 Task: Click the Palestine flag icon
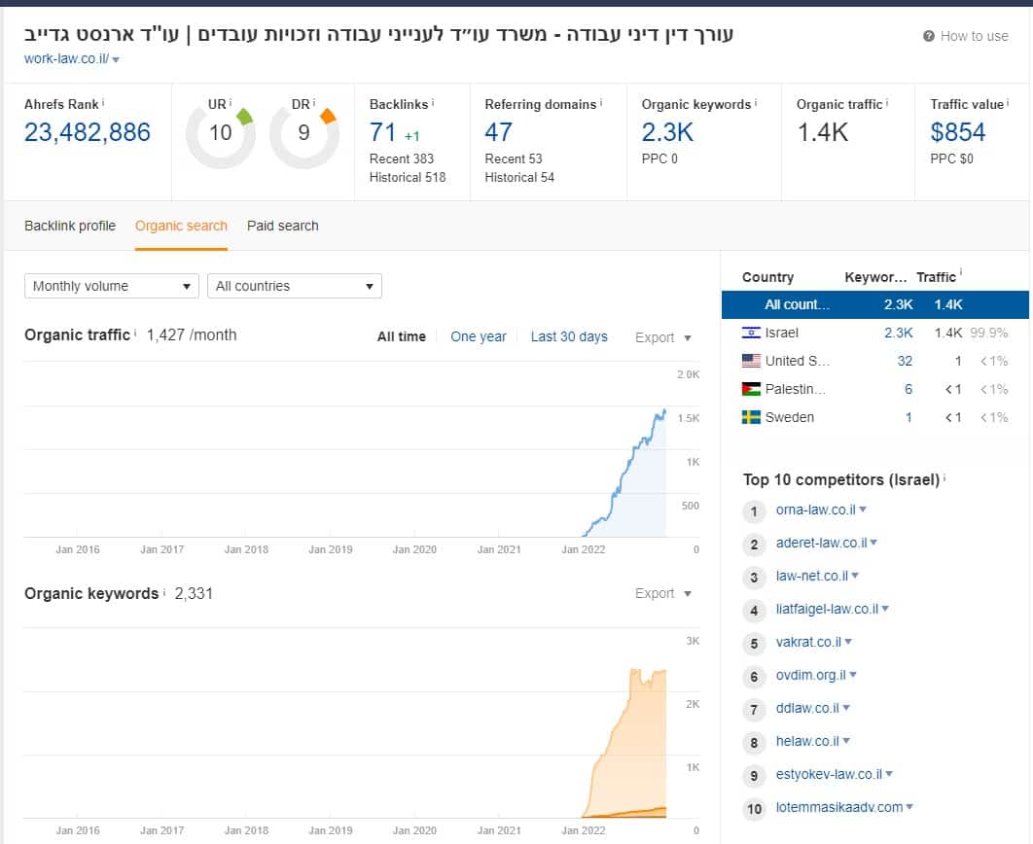click(x=751, y=389)
